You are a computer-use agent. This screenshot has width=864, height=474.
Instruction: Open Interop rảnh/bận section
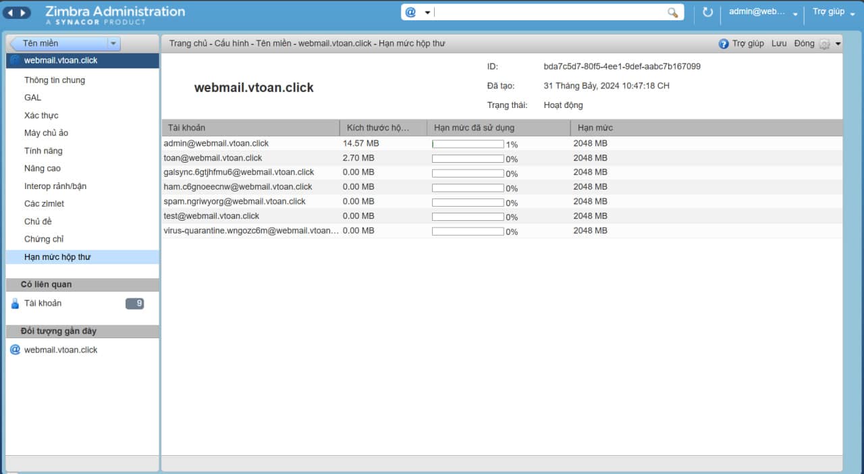[x=55, y=186]
